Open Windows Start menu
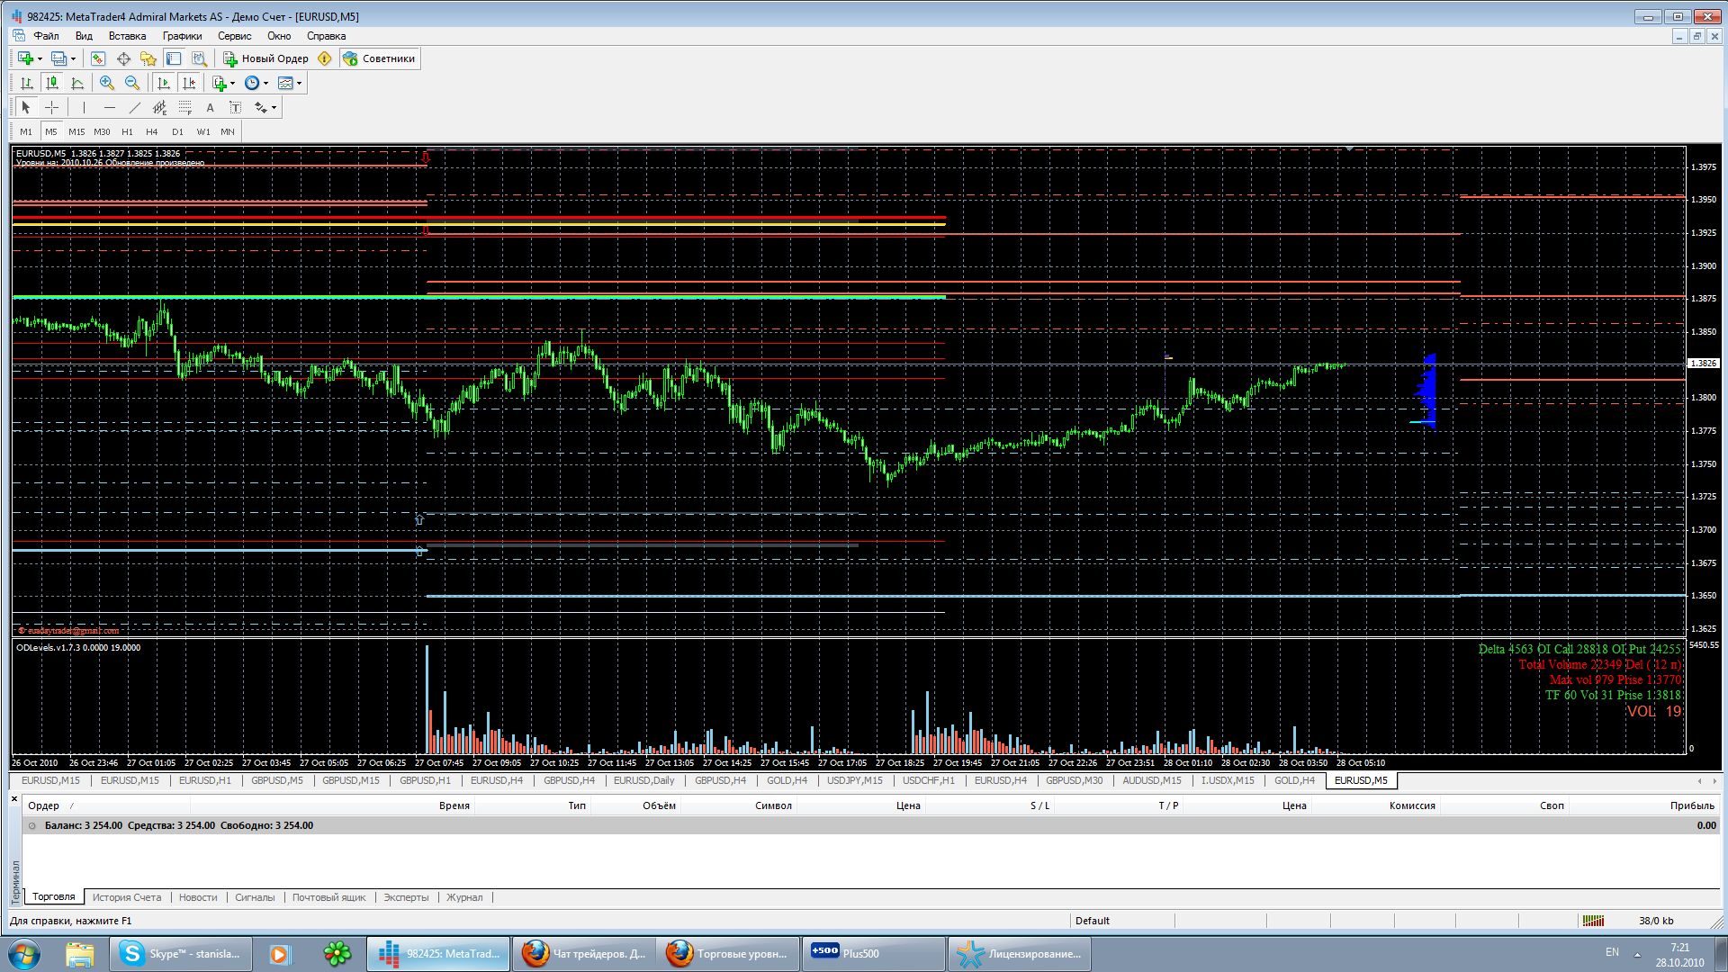 [x=24, y=954]
